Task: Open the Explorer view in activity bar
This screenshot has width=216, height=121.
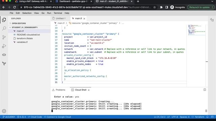Action: (4, 20)
